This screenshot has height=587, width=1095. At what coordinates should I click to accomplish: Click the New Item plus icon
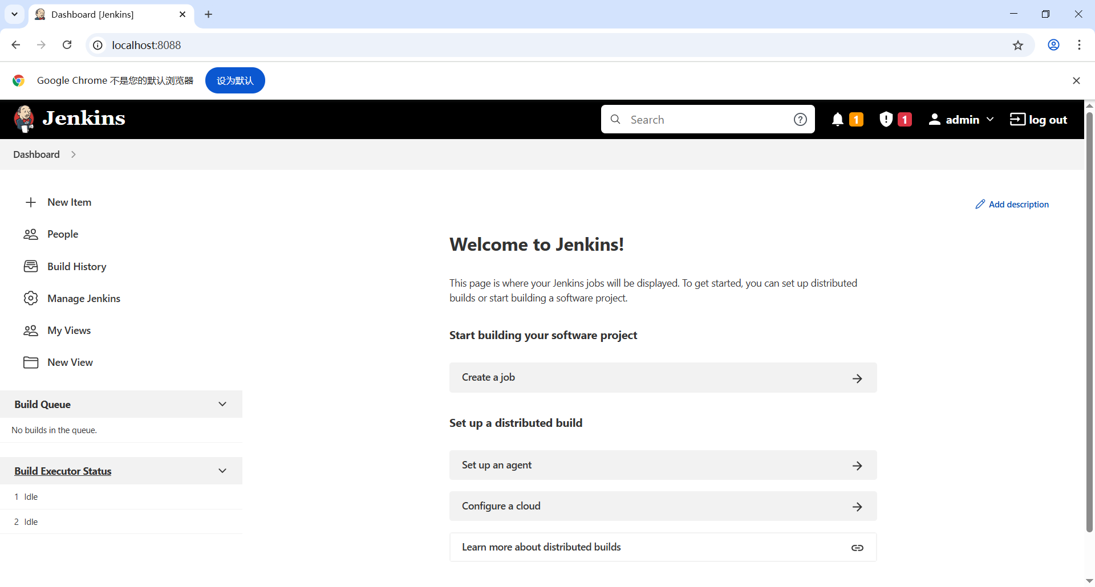(31, 202)
